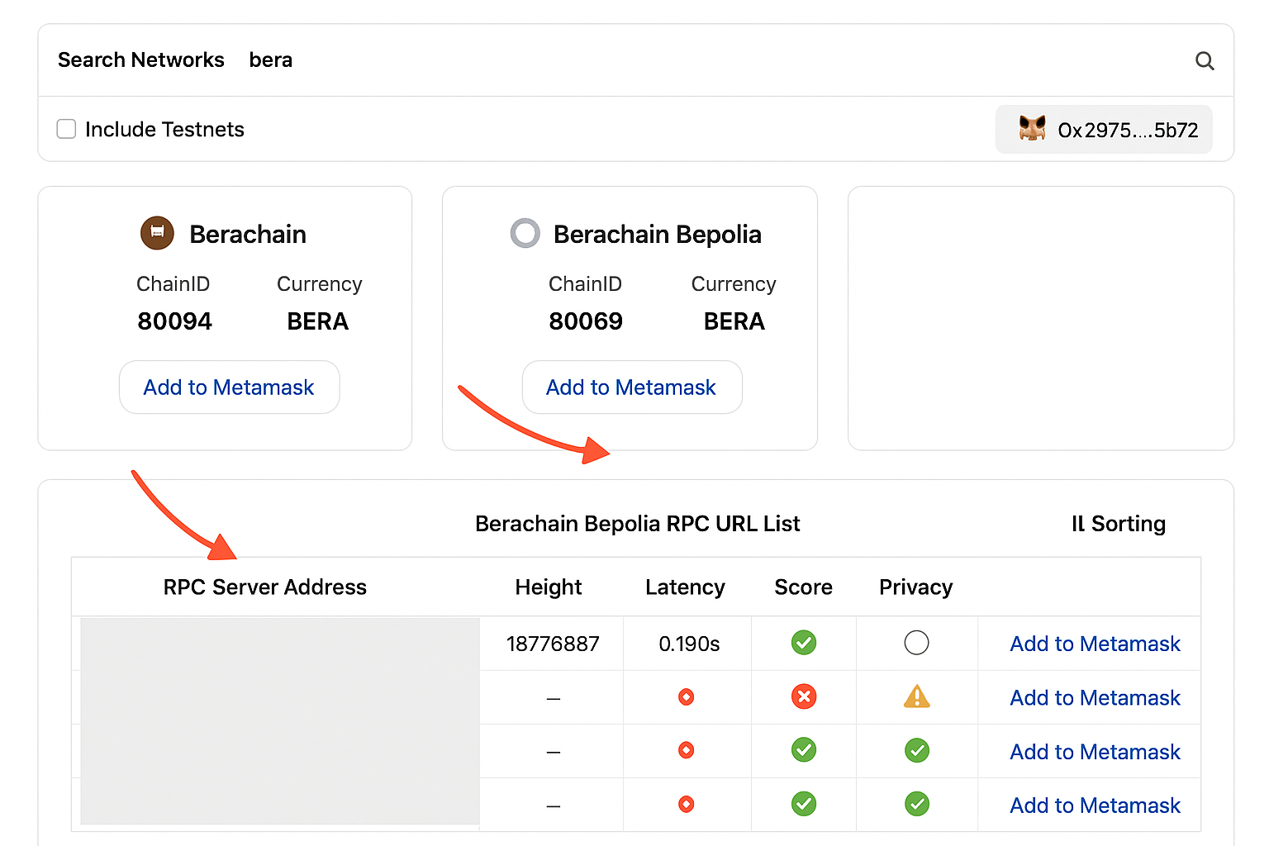The height and width of the screenshot is (846, 1269).
Task: Click the RPC Server Address column header
Action: coord(264,587)
